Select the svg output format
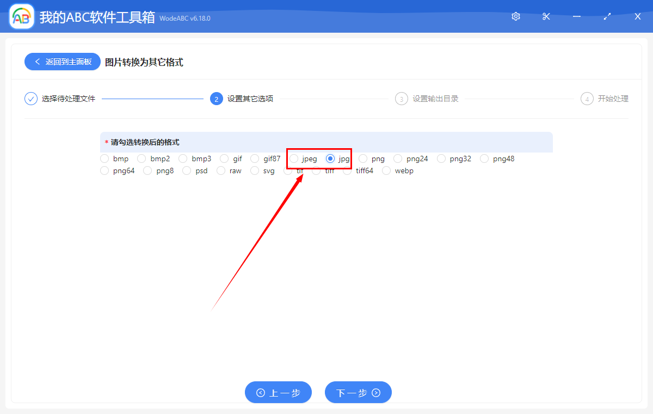 pos(254,170)
